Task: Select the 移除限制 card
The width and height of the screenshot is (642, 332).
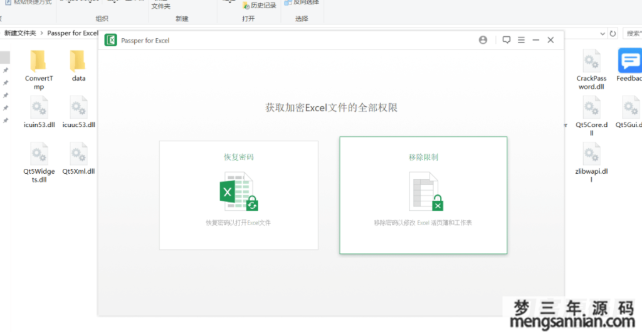Action: click(423, 195)
